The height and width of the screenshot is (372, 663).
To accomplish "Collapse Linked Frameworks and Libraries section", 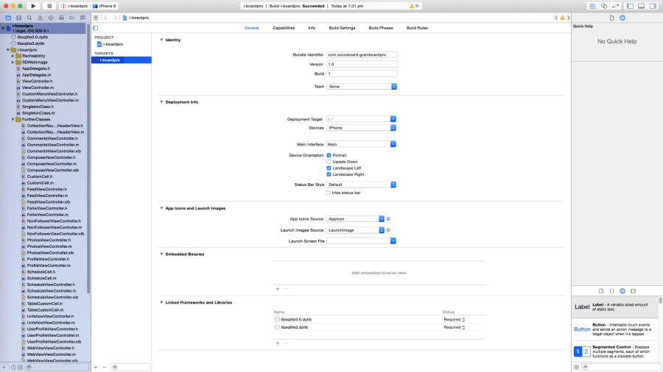I will [x=161, y=302].
